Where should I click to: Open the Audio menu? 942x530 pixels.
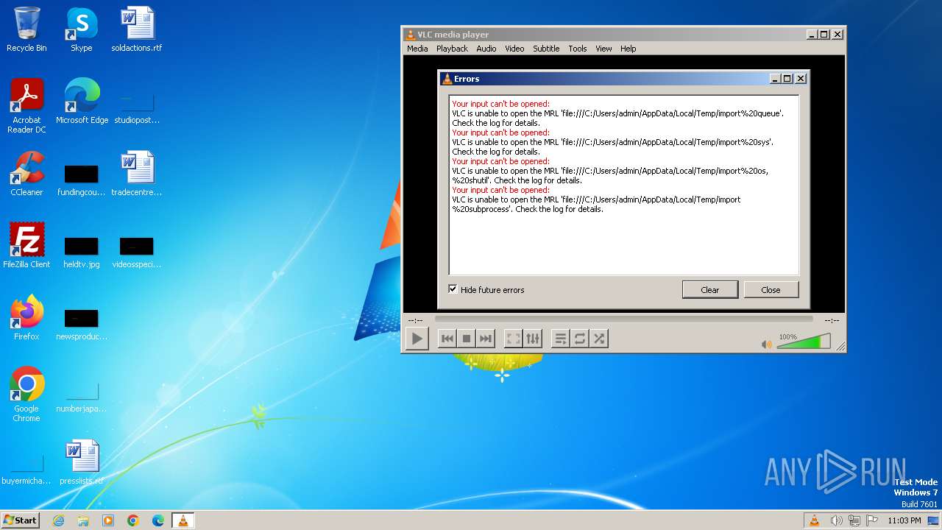(486, 49)
